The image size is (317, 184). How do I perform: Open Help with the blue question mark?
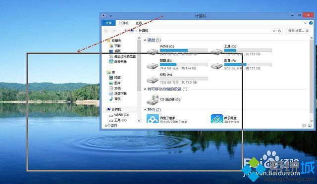(x=311, y=23)
